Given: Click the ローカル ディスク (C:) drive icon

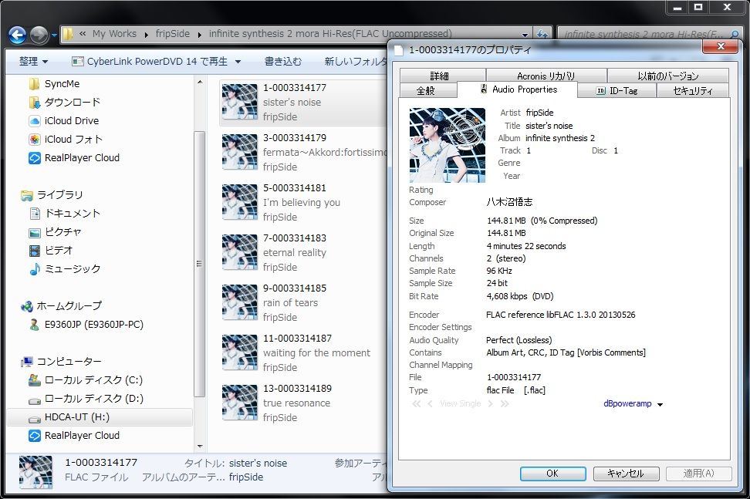Looking at the screenshot, I should 35,380.
